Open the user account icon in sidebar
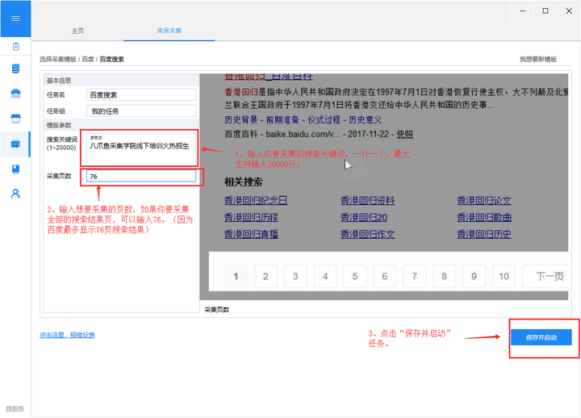The height and width of the screenshot is (418, 581). tap(15, 194)
